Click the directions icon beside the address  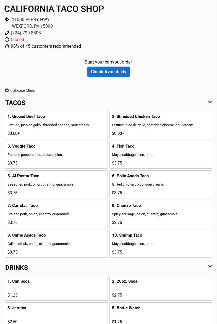click(x=7, y=19)
